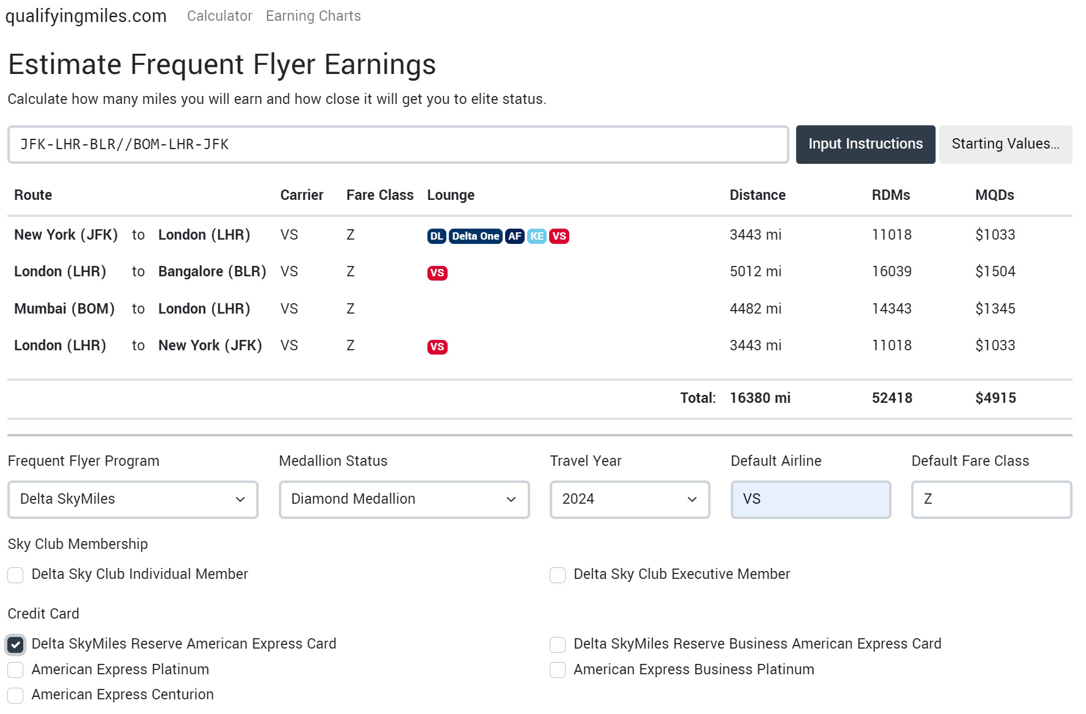Go to qualifyingmiles.com home link
1086x714 pixels.
tap(86, 16)
